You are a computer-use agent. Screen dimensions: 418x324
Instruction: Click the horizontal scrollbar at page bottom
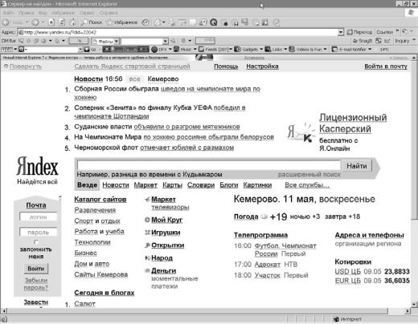pyautogui.click(x=199, y=311)
